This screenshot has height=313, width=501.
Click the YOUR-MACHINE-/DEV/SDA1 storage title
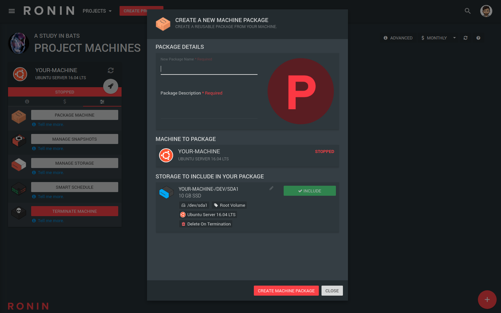click(209, 189)
